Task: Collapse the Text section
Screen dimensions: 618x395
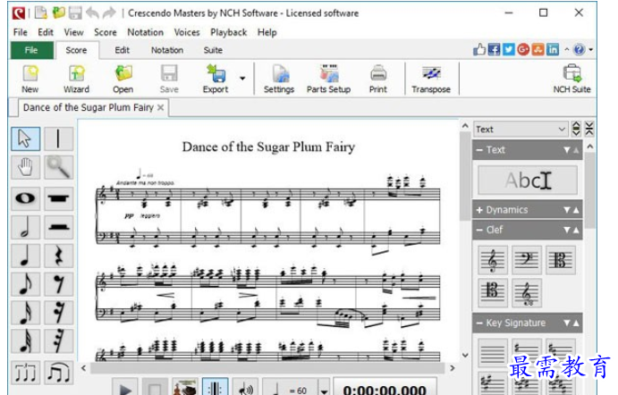Action: pos(479,150)
